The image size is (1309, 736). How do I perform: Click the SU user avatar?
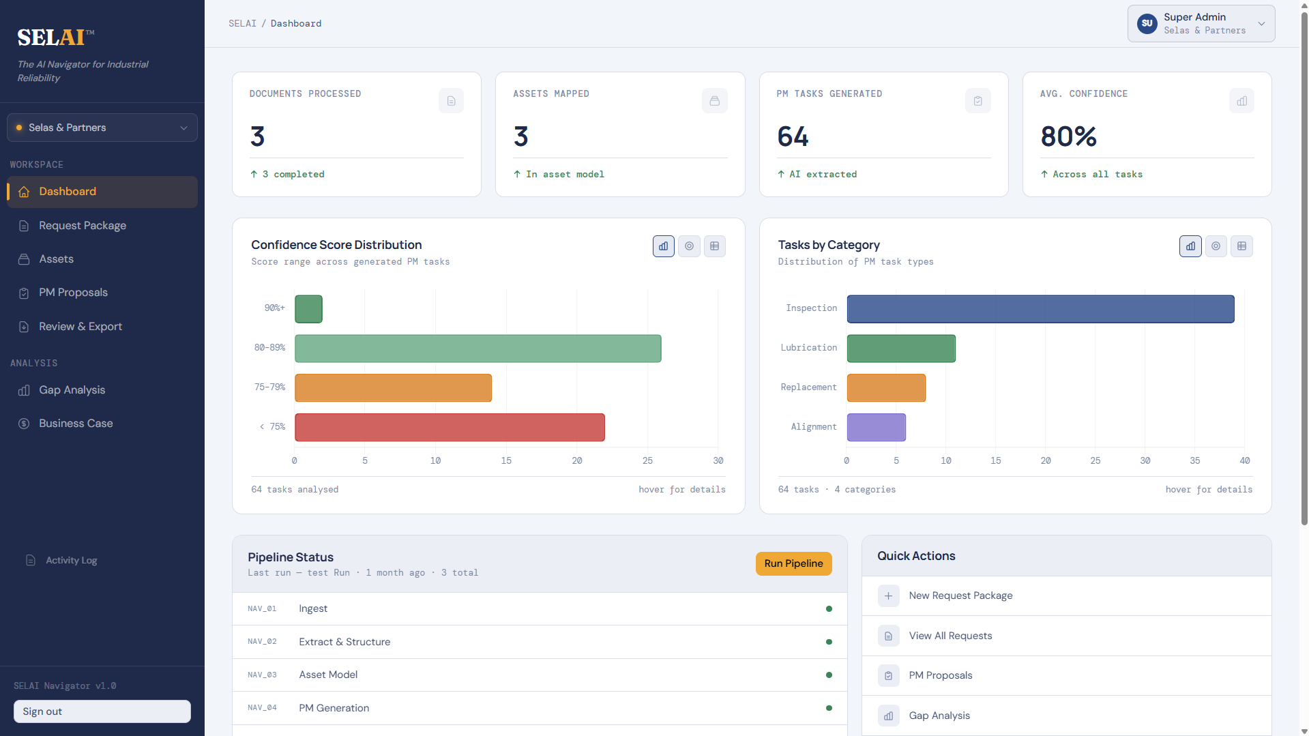pos(1147,23)
